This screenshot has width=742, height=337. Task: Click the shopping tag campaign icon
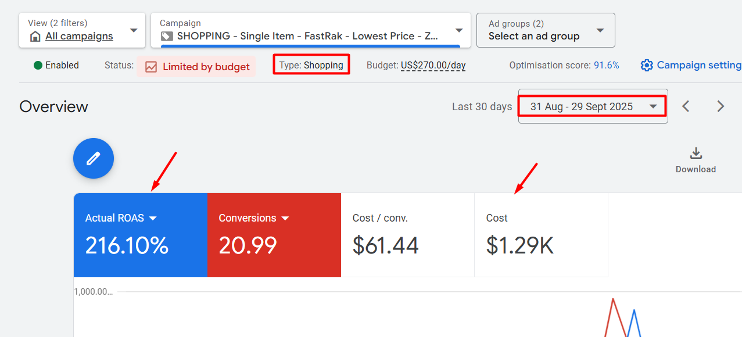coord(167,36)
